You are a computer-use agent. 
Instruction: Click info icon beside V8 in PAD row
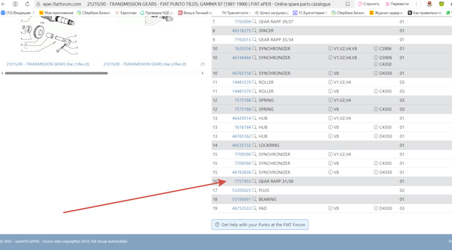click(x=330, y=208)
